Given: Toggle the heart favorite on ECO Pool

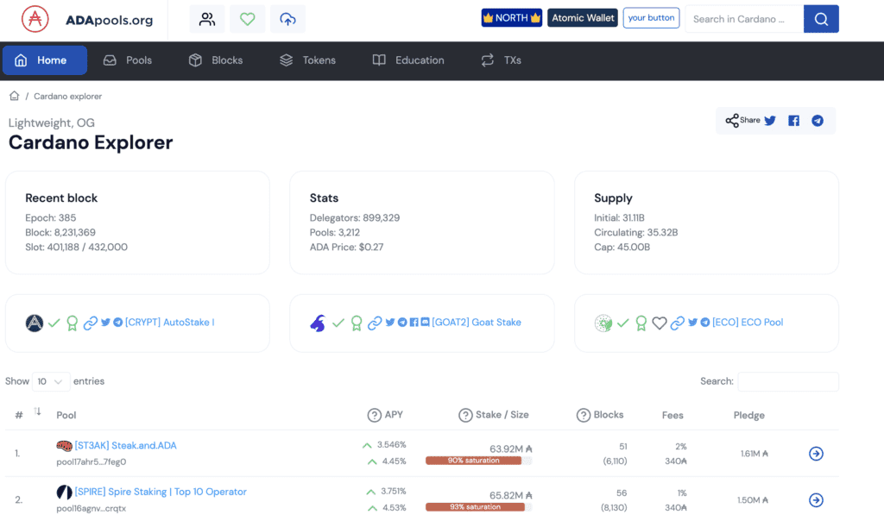Looking at the screenshot, I should (x=659, y=323).
